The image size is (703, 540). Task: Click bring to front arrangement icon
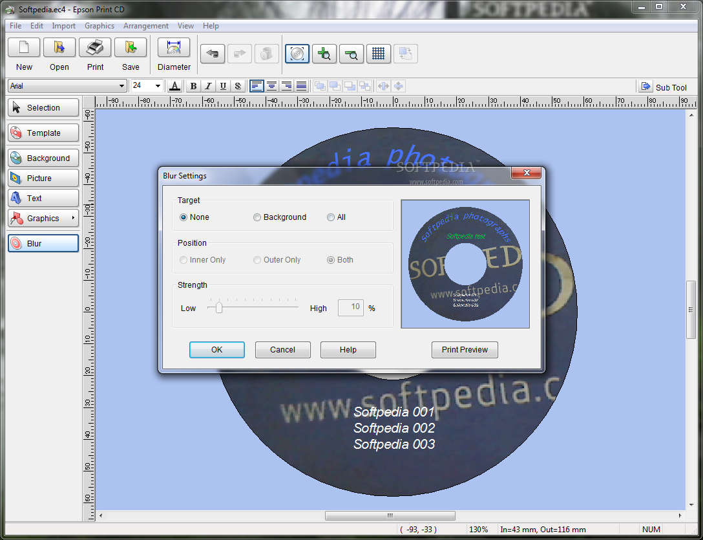click(320, 86)
